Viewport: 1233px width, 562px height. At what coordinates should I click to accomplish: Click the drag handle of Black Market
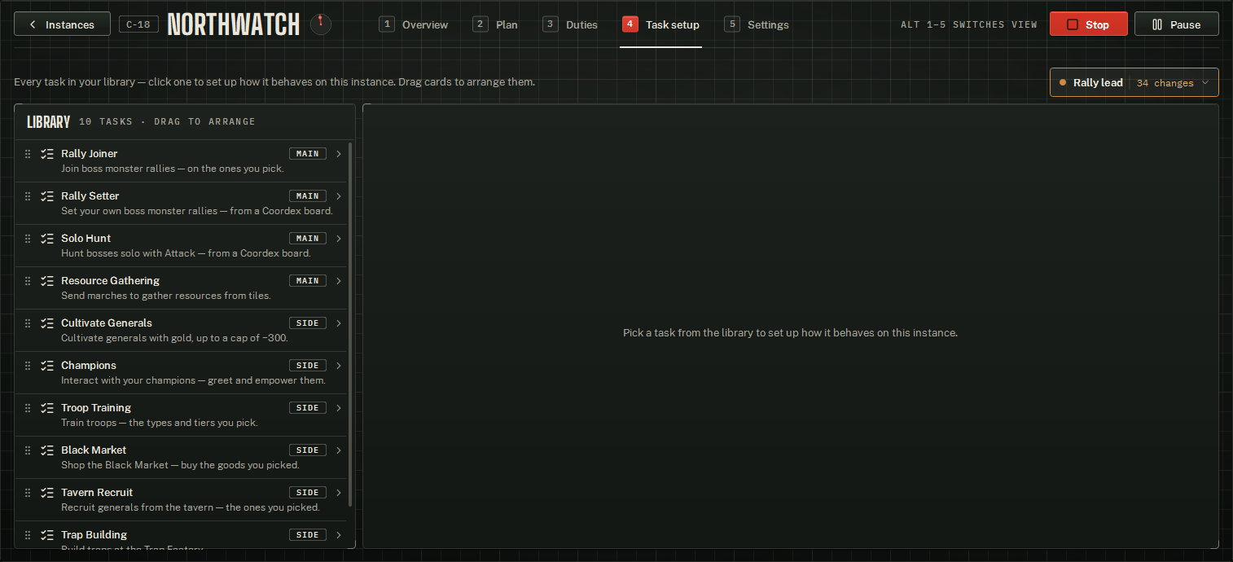click(28, 450)
